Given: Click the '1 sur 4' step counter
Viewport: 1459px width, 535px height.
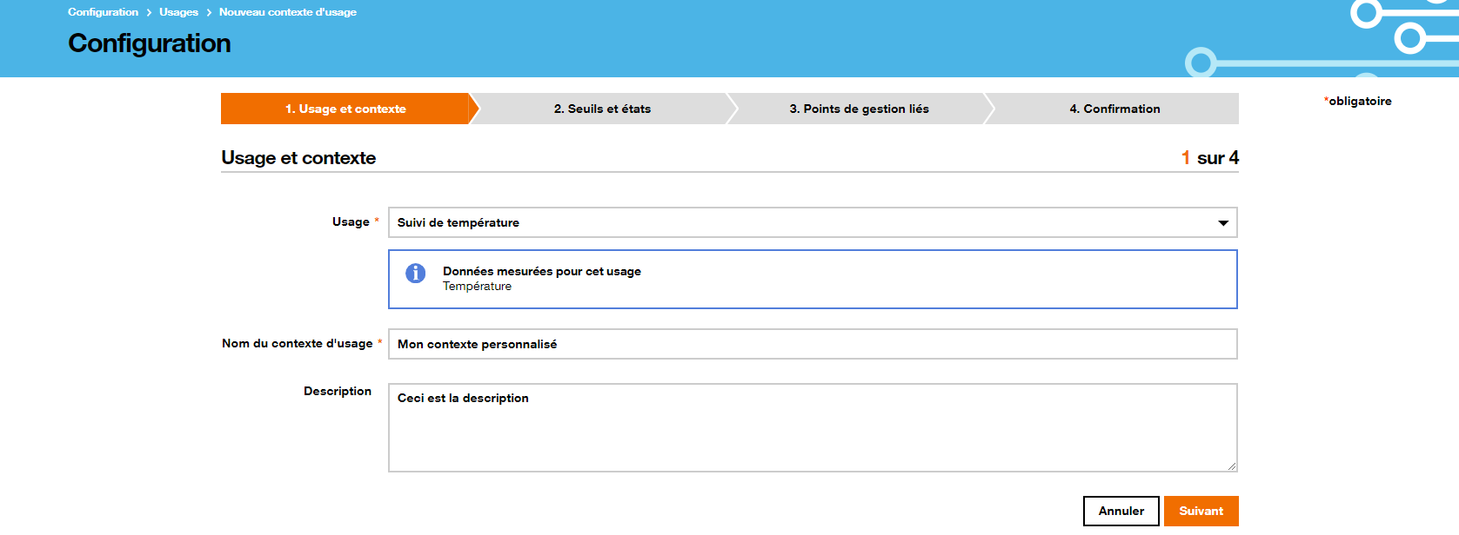Looking at the screenshot, I should coord(1210,157).
